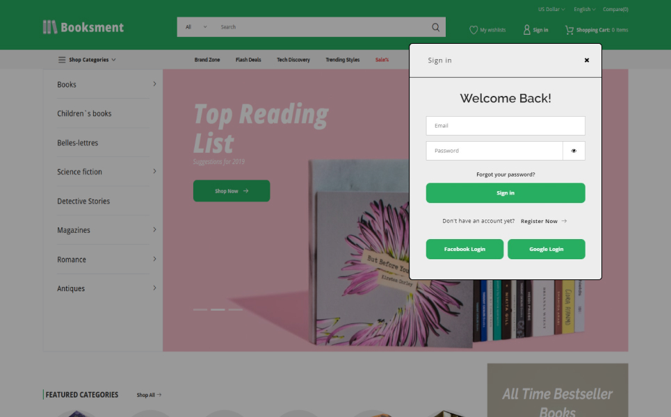The image size is (671, 417).
Task: Open the Tech Discovery menu item
Action: tap(293, 60)
